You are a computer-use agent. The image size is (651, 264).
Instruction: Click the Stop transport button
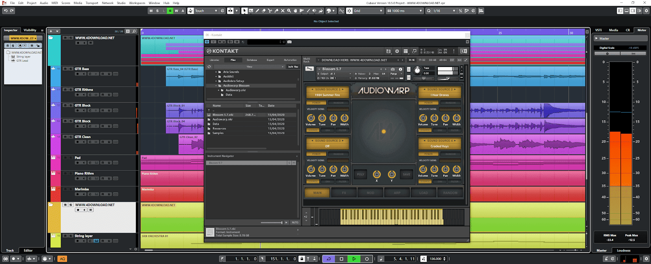(x=341, y=259)
